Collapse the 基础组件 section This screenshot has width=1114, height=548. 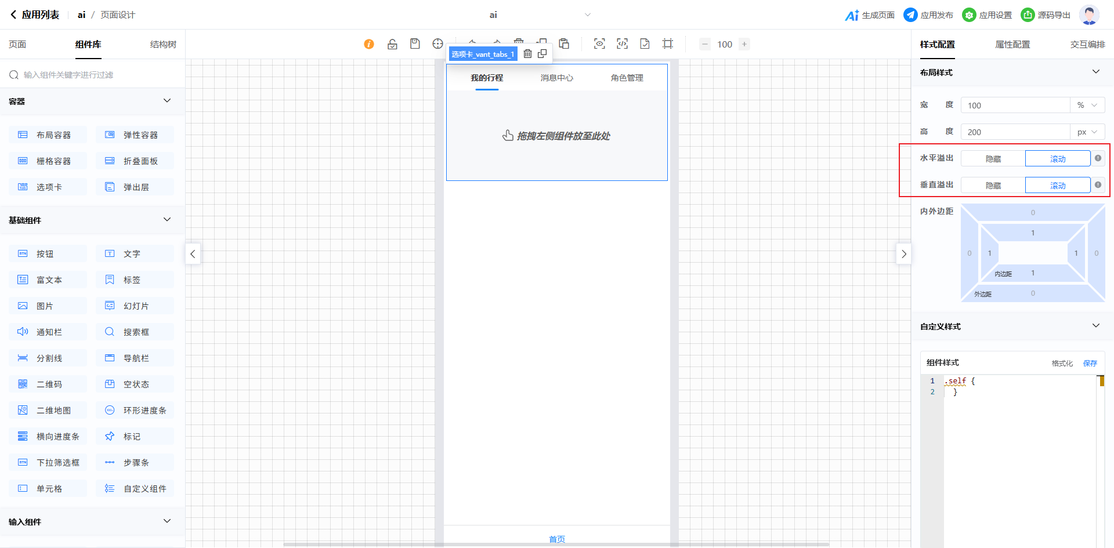tap(167, 220)
